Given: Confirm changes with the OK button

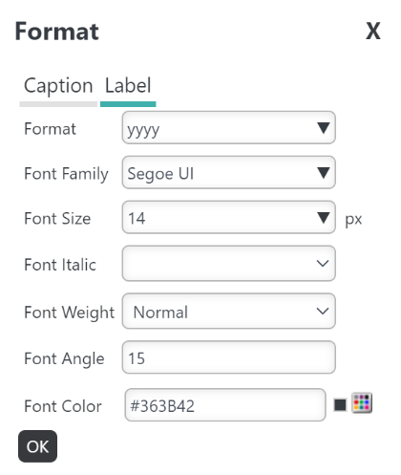Looking at the screenshot, I should (37, 446).
